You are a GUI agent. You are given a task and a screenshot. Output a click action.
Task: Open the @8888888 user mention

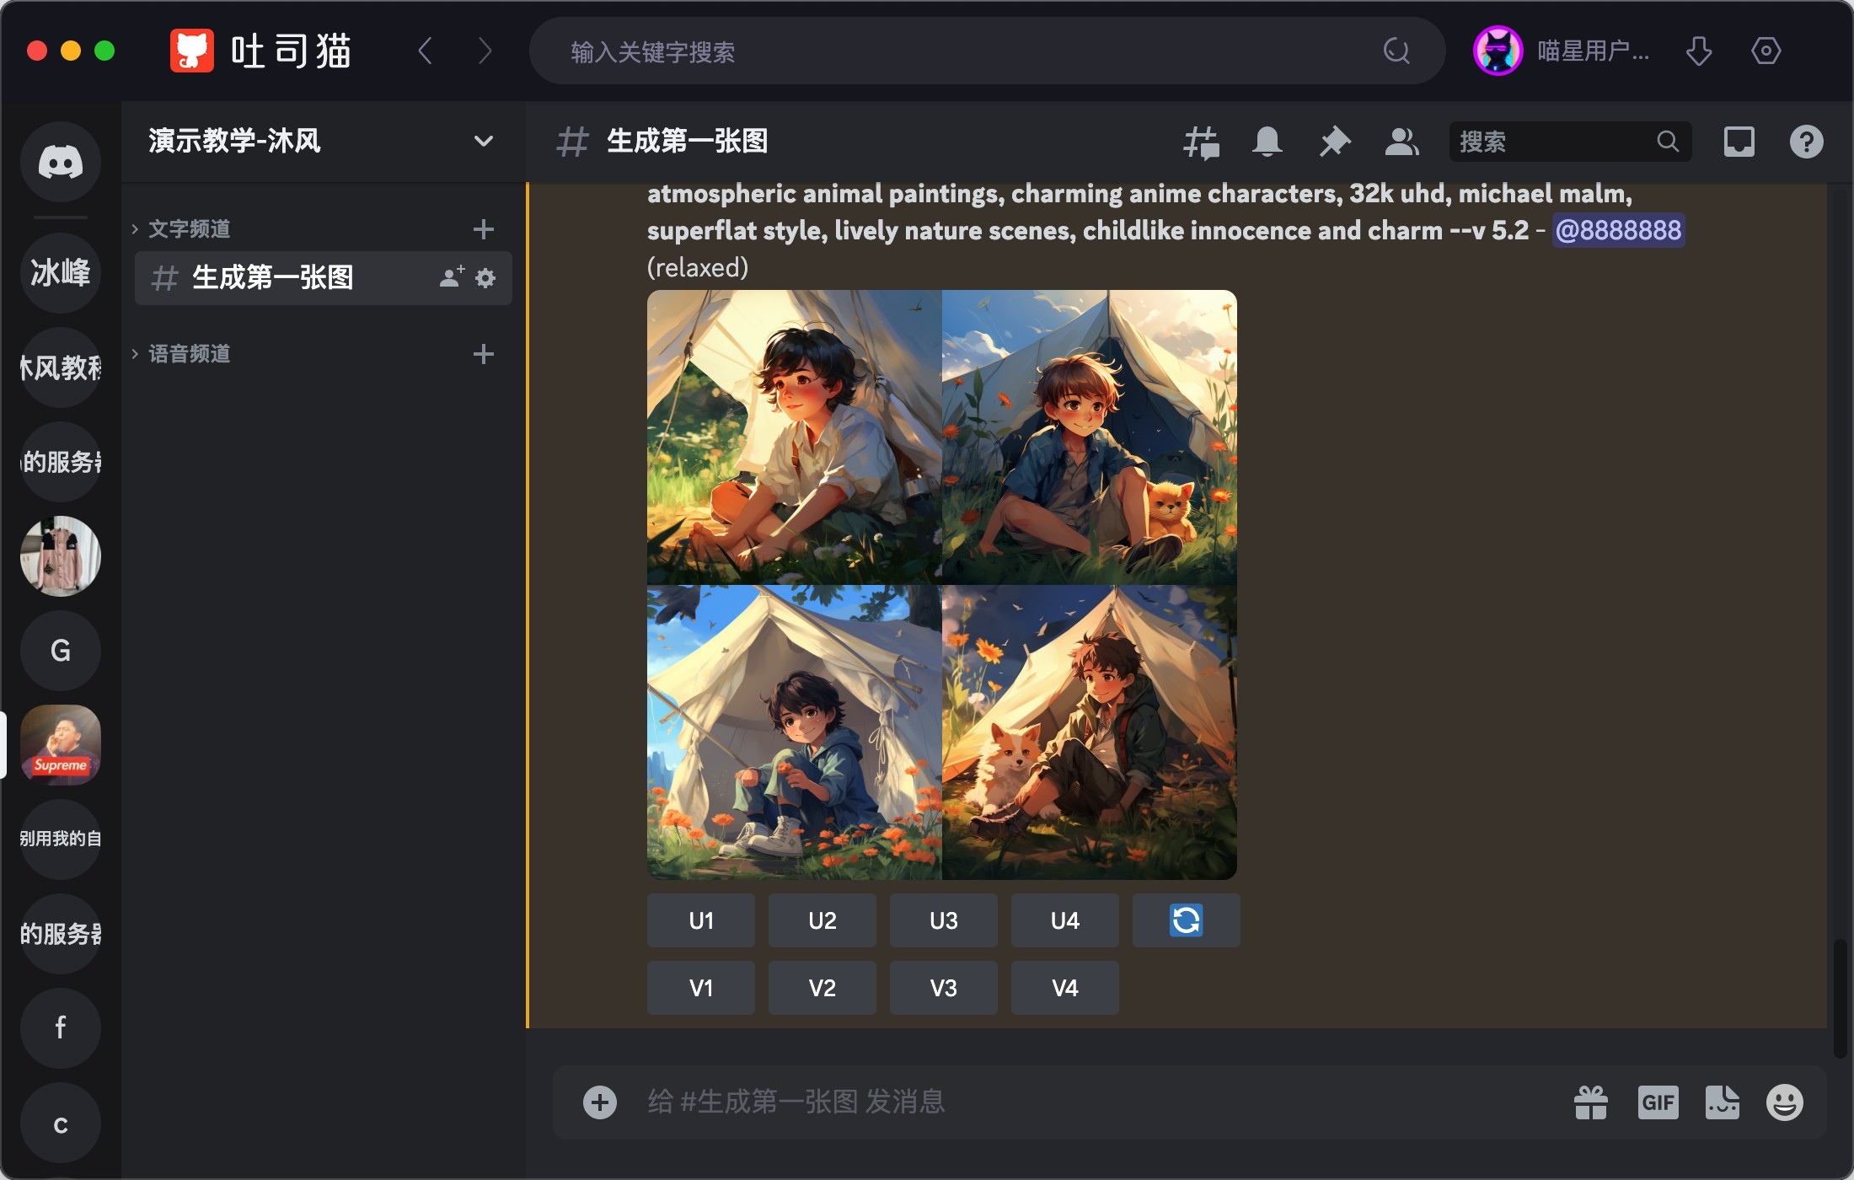[1617, 230]
